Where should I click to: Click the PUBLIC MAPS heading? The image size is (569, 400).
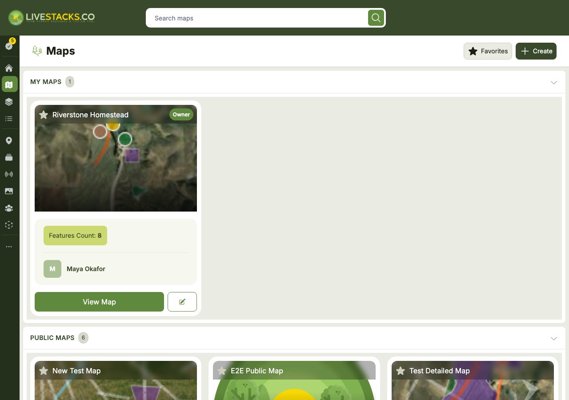52,338
